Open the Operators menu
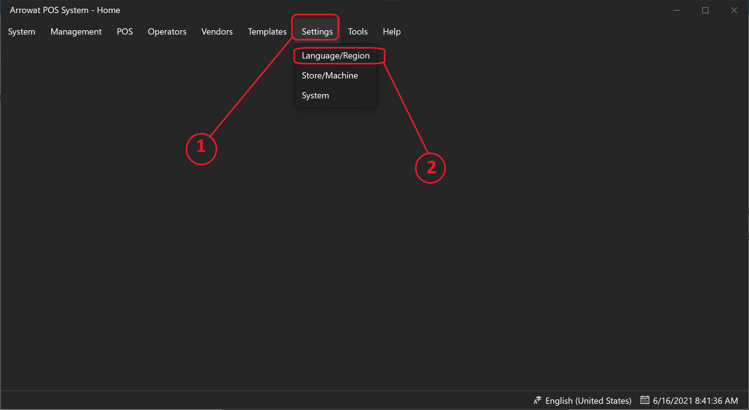749x410 pixels. (167, 31)
